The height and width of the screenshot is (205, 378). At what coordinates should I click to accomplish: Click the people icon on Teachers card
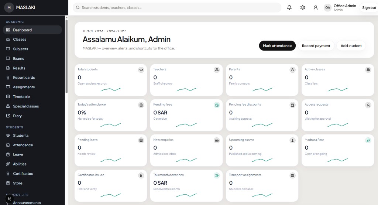coord(217,70)
